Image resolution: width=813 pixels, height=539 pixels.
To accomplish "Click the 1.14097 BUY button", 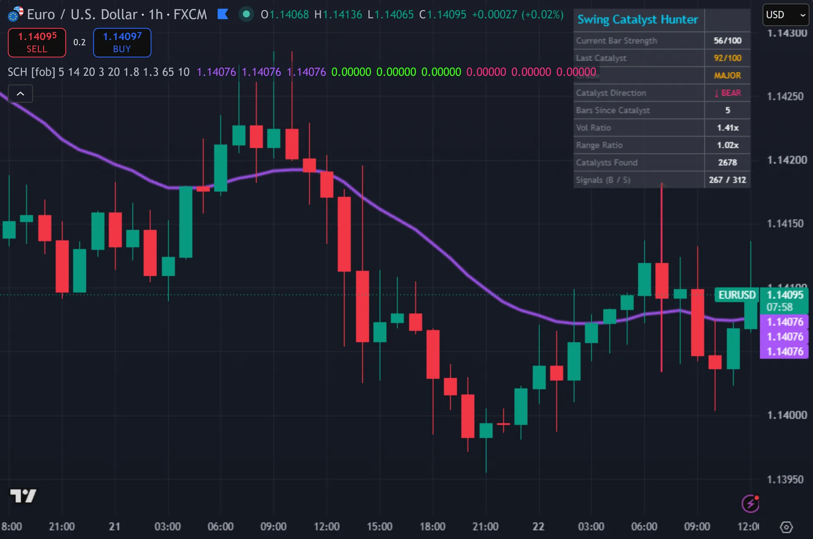I will (122, 42).
